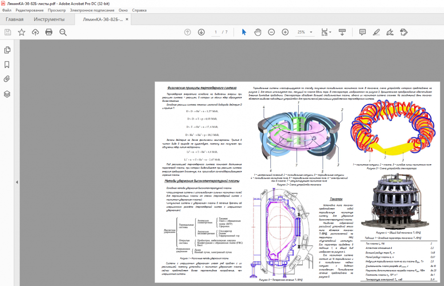The image size is (444, 286).
Task: Select the Hand pan tool
Action: click(258, 32)
